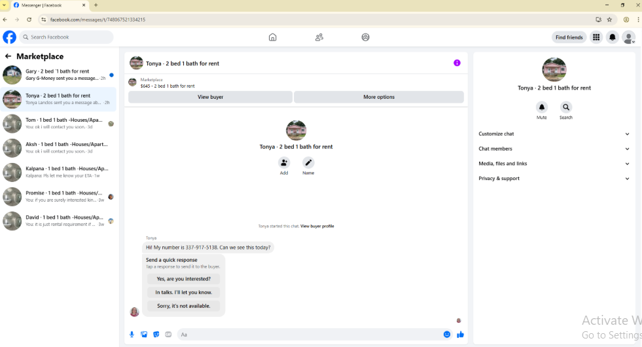Click Tonya's message with phone number

pyautogui.click(x=208, y=247)
